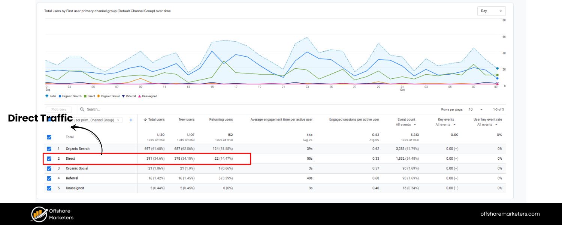
Task: Click the plus icon to add dimension
Action: (131, 120)
